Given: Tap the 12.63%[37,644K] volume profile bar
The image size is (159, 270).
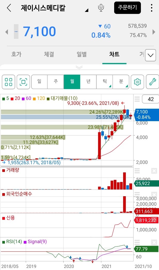Looking at the screenshot, I should click(33, 137).
